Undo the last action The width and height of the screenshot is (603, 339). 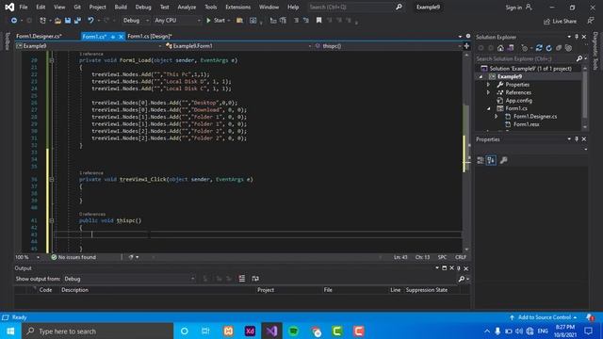pos(90,21)
